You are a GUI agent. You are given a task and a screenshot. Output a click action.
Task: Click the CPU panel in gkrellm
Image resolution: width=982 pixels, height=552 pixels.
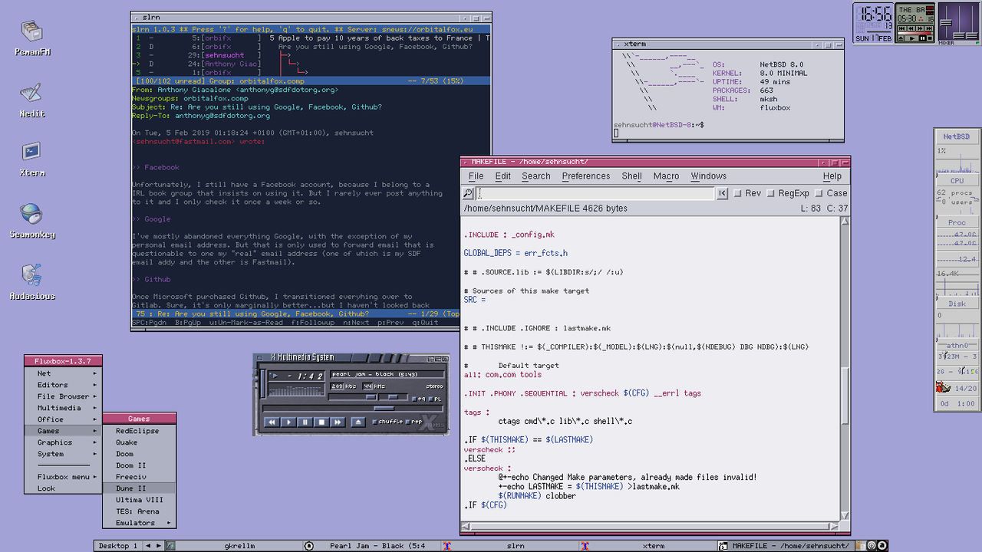[x=957, y=181]
